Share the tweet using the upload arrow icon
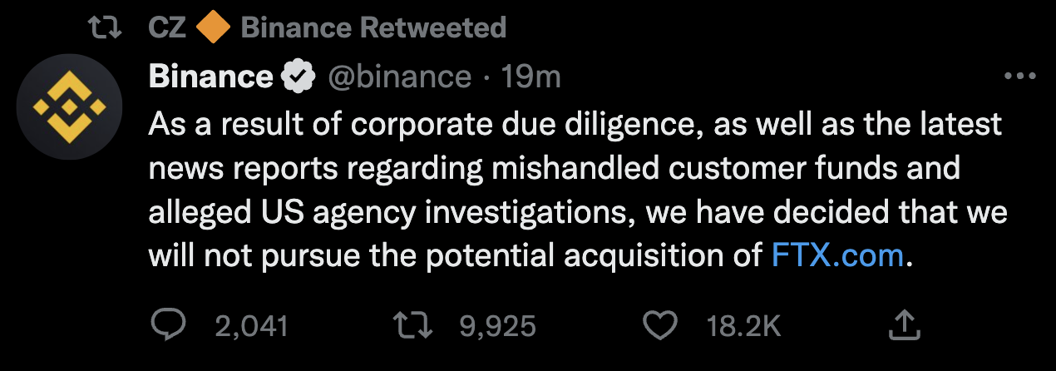This screenshot has width=1056, height=371. (903, 324)
